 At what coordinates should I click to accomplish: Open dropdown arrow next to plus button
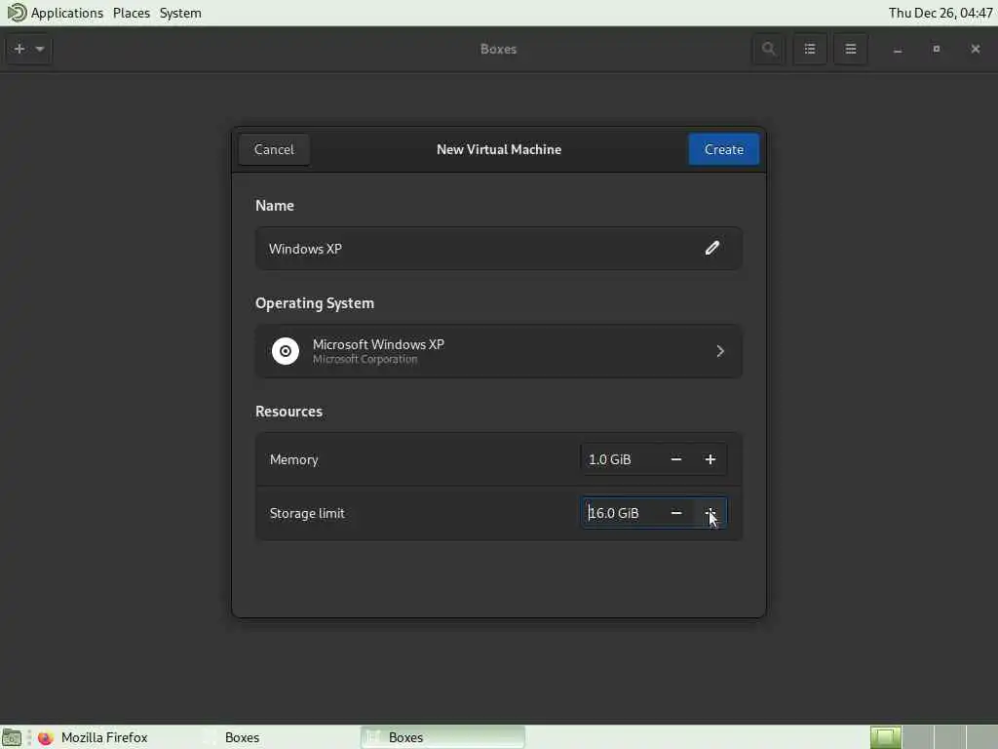(40, 49)
